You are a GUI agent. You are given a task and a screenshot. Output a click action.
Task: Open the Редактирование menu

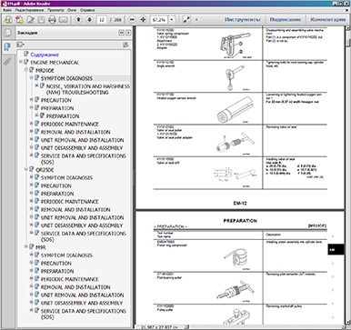coord(29,10)
